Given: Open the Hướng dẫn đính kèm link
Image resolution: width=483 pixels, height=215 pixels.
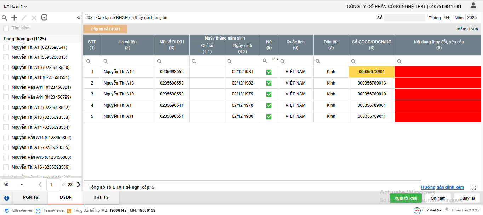Looking at the screenshot, I should 442,187.
